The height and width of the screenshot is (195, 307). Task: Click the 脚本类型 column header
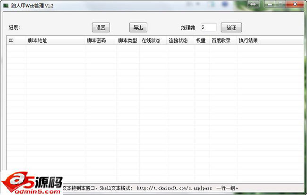click(x=128, y=41)
